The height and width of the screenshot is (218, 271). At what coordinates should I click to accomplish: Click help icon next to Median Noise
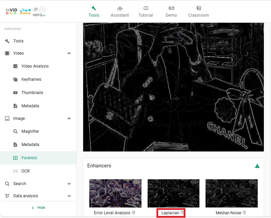(x=244, y=213)
